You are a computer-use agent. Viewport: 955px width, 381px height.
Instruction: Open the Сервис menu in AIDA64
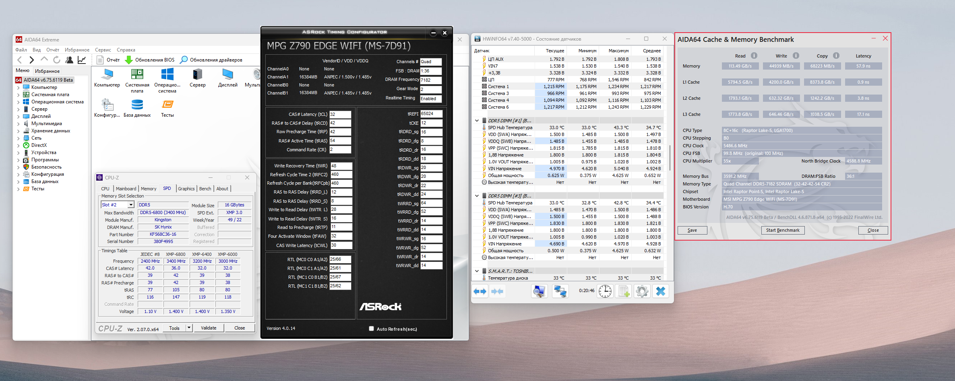[x=103, y=50]
